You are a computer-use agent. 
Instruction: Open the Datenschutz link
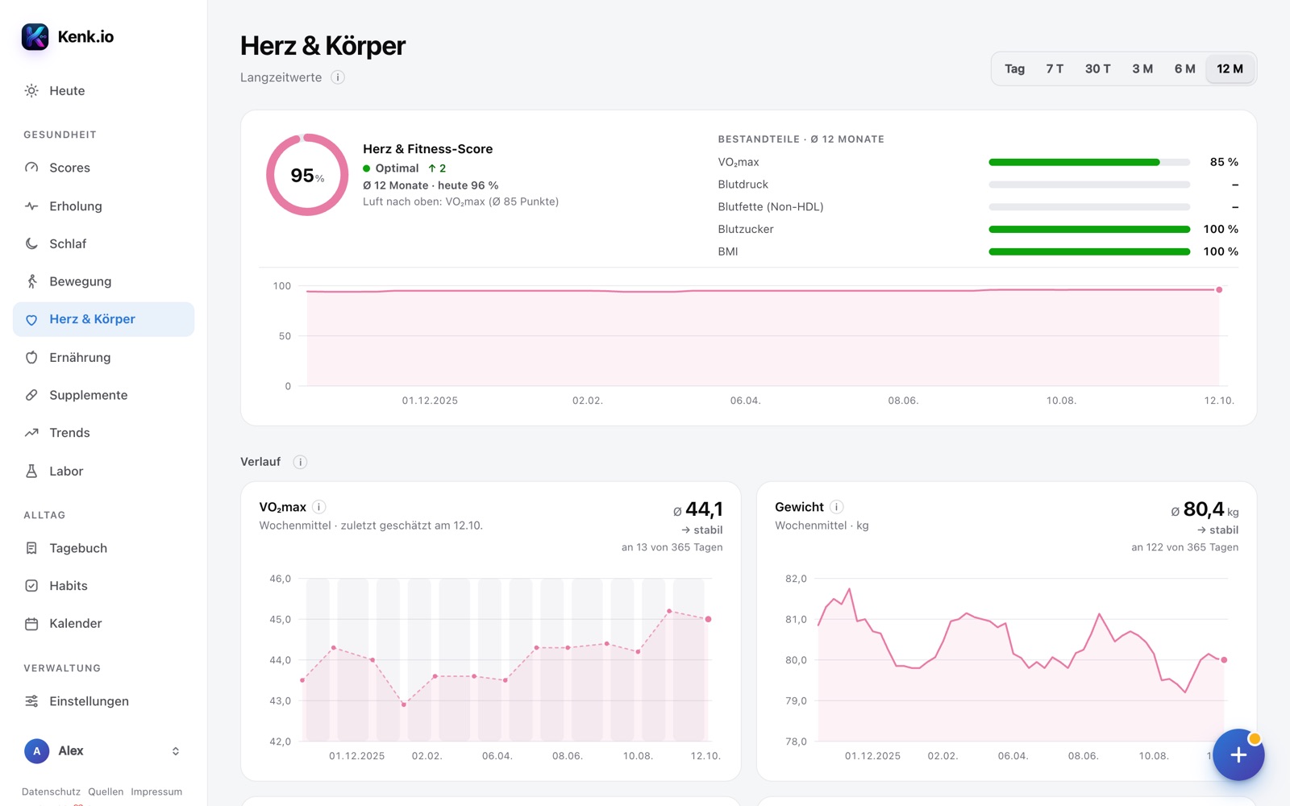coord(51,791)
